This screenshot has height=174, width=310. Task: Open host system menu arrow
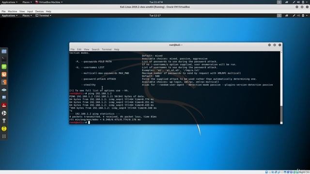307,2
